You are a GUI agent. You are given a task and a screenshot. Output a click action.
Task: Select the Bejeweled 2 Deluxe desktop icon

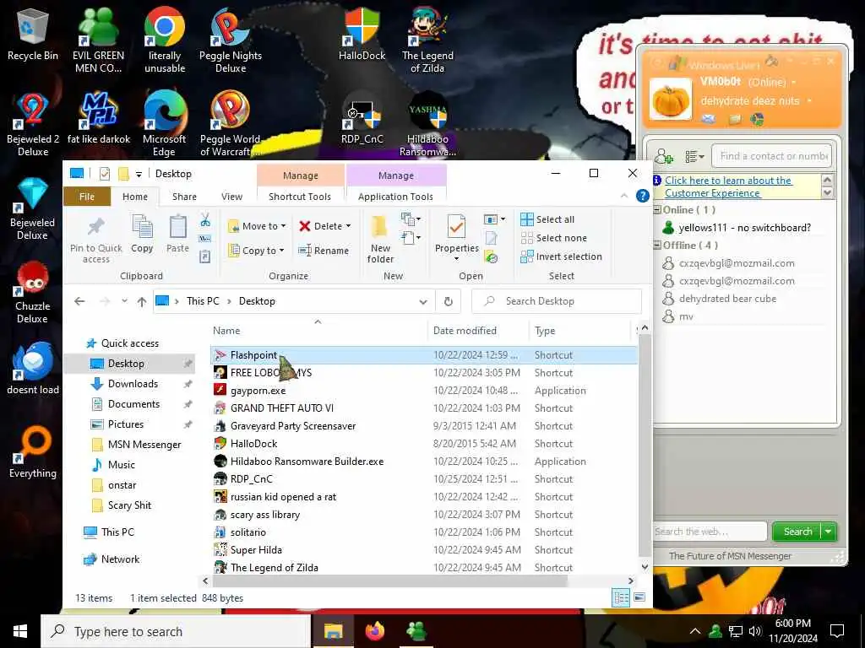33,124
